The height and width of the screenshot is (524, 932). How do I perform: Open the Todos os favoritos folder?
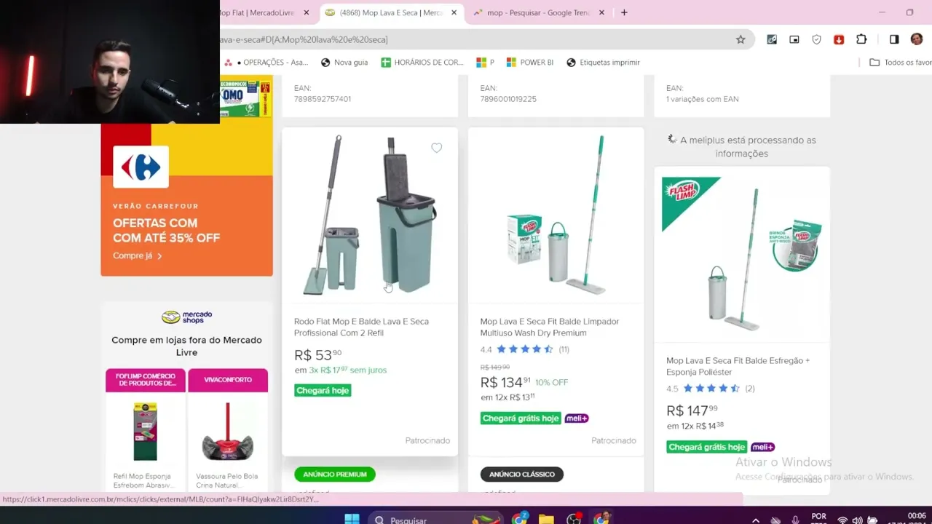point(901,63)
